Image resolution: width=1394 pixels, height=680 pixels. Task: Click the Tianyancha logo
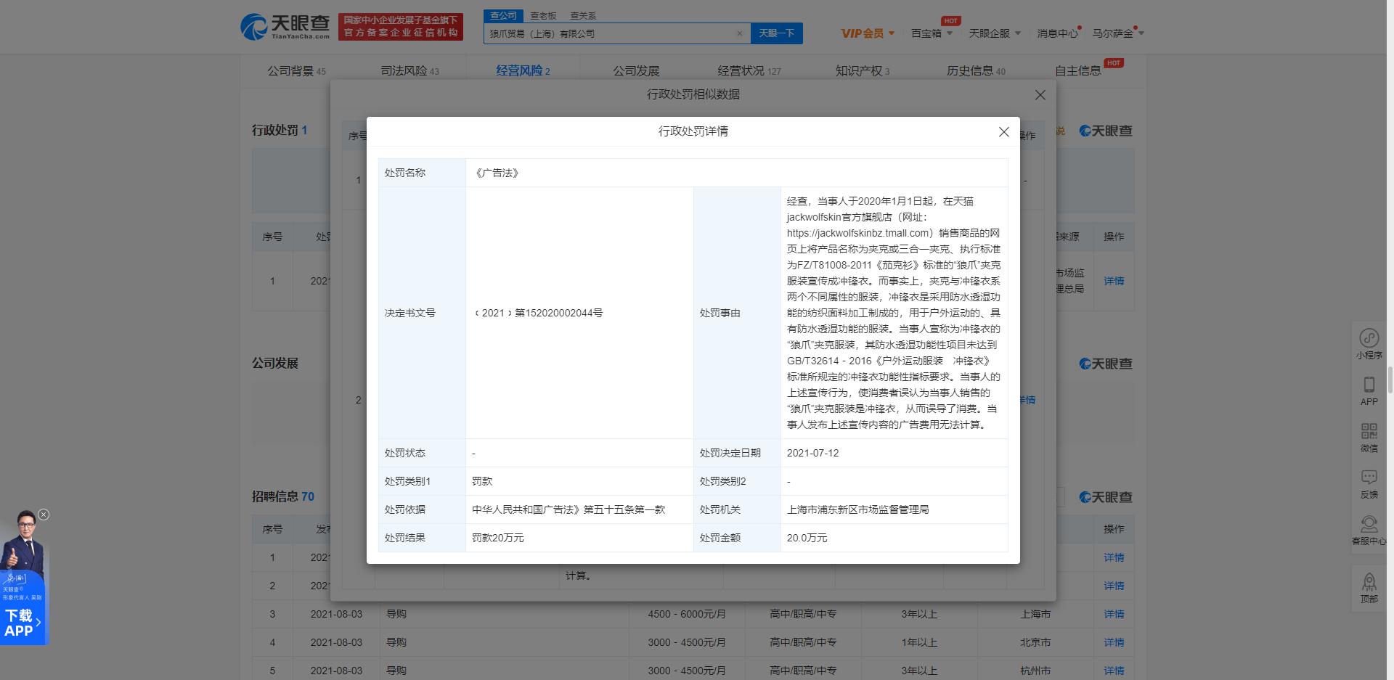click(x=285, y=27)
